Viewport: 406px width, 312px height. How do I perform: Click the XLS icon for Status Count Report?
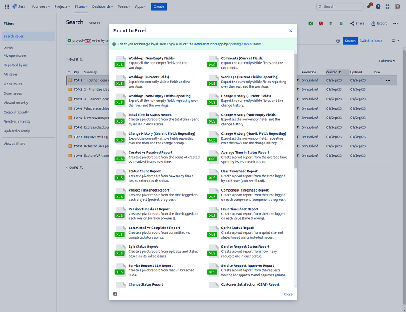coord(119,176)
